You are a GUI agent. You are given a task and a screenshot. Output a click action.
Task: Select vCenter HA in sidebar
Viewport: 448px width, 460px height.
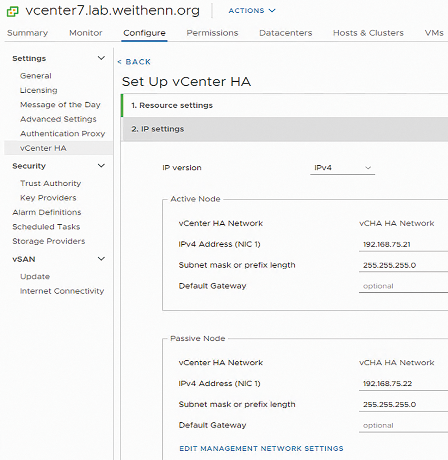[x=58, y=148]
